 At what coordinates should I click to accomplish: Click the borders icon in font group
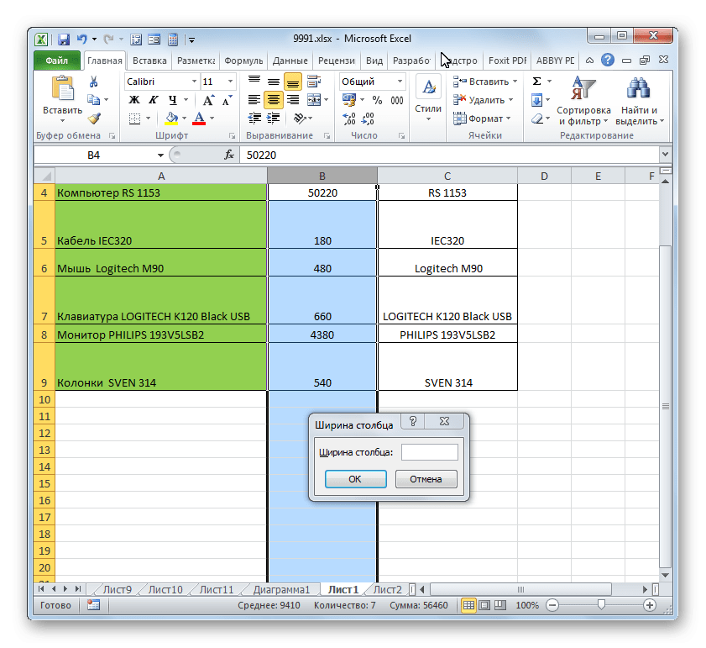click(134, 119)
